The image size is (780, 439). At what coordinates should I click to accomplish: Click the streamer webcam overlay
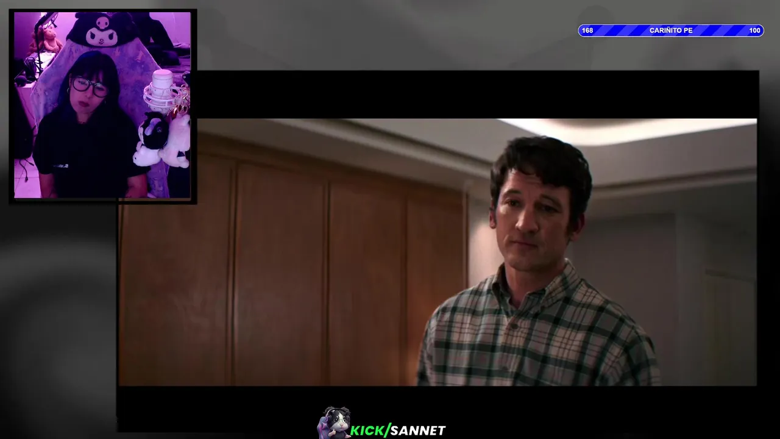[102, 105]
